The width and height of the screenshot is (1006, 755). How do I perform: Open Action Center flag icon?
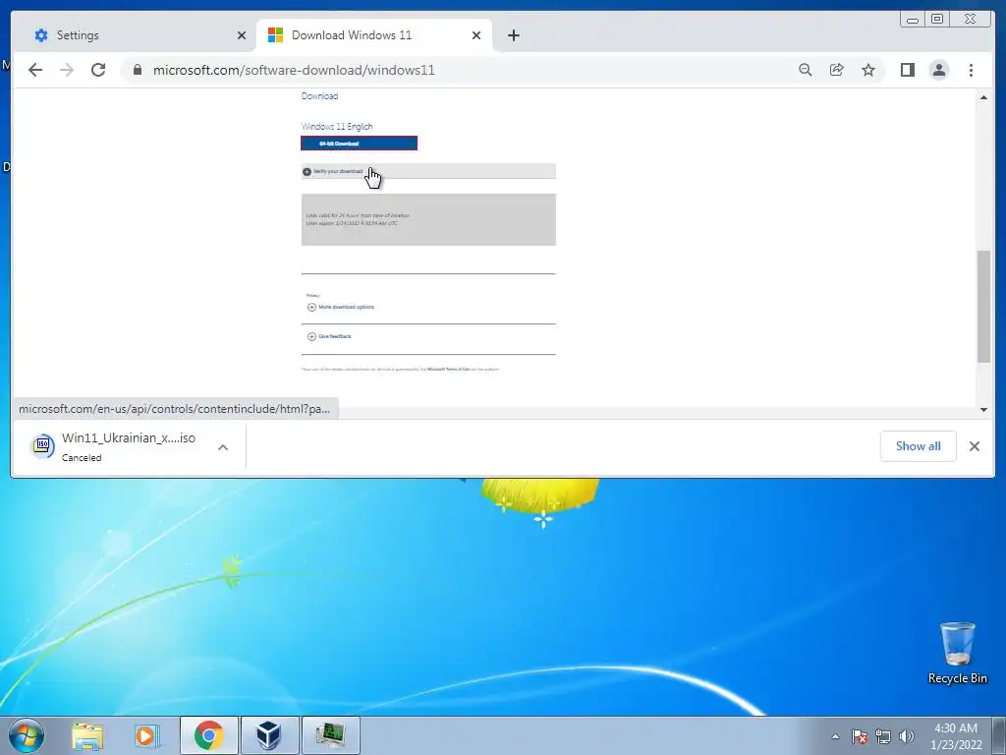click(x=860, y=736)
